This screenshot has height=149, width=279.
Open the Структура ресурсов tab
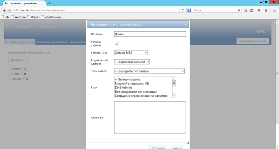20,42
